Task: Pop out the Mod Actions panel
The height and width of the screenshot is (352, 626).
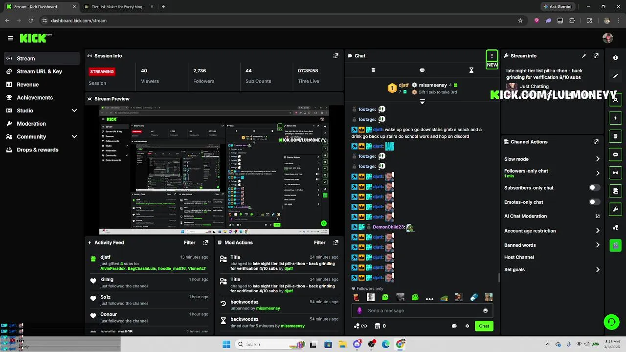Action: point(335,242)
